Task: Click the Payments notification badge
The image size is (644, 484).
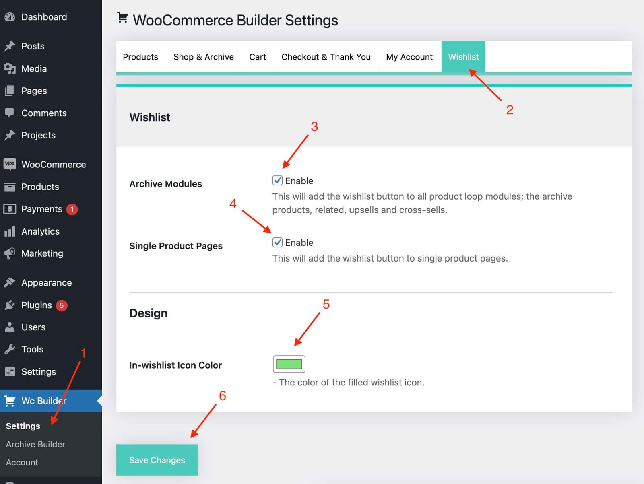Action: (72, 209)
